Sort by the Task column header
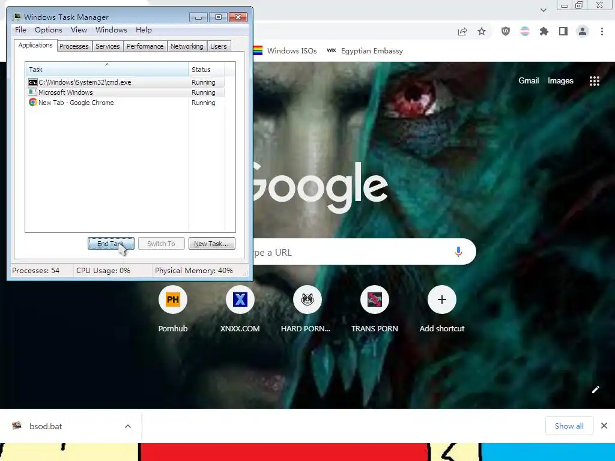The image size is (615, 461). (107, 70)
